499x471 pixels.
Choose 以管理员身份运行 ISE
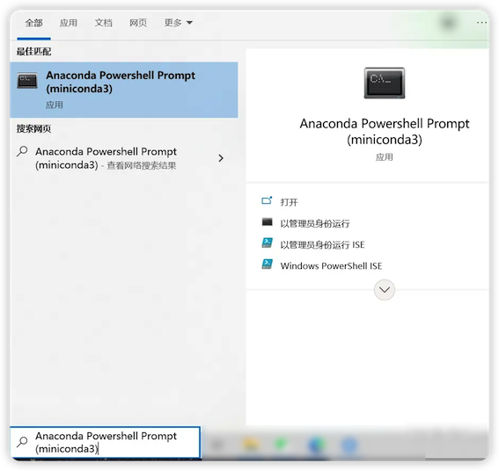[322, 245]
